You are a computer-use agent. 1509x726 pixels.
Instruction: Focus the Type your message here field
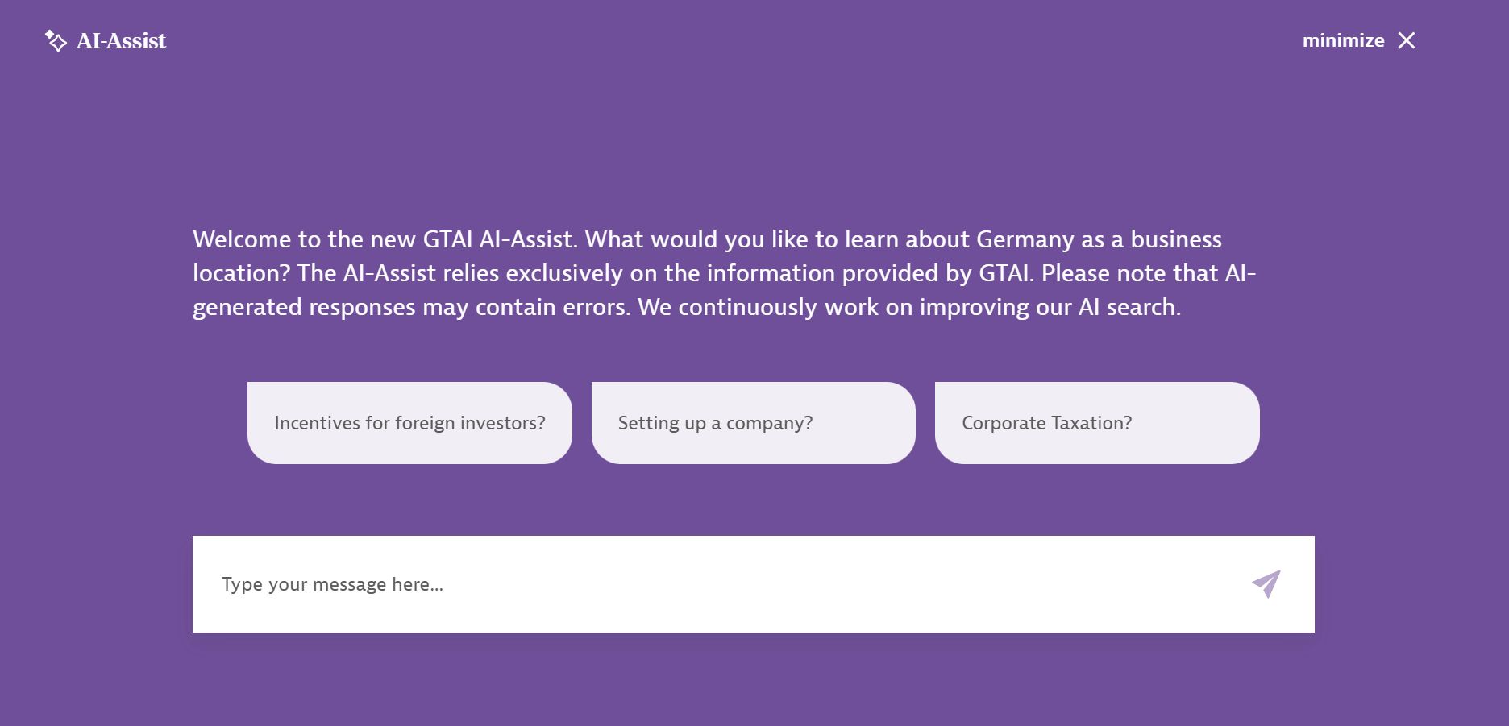tap(754, 584)
